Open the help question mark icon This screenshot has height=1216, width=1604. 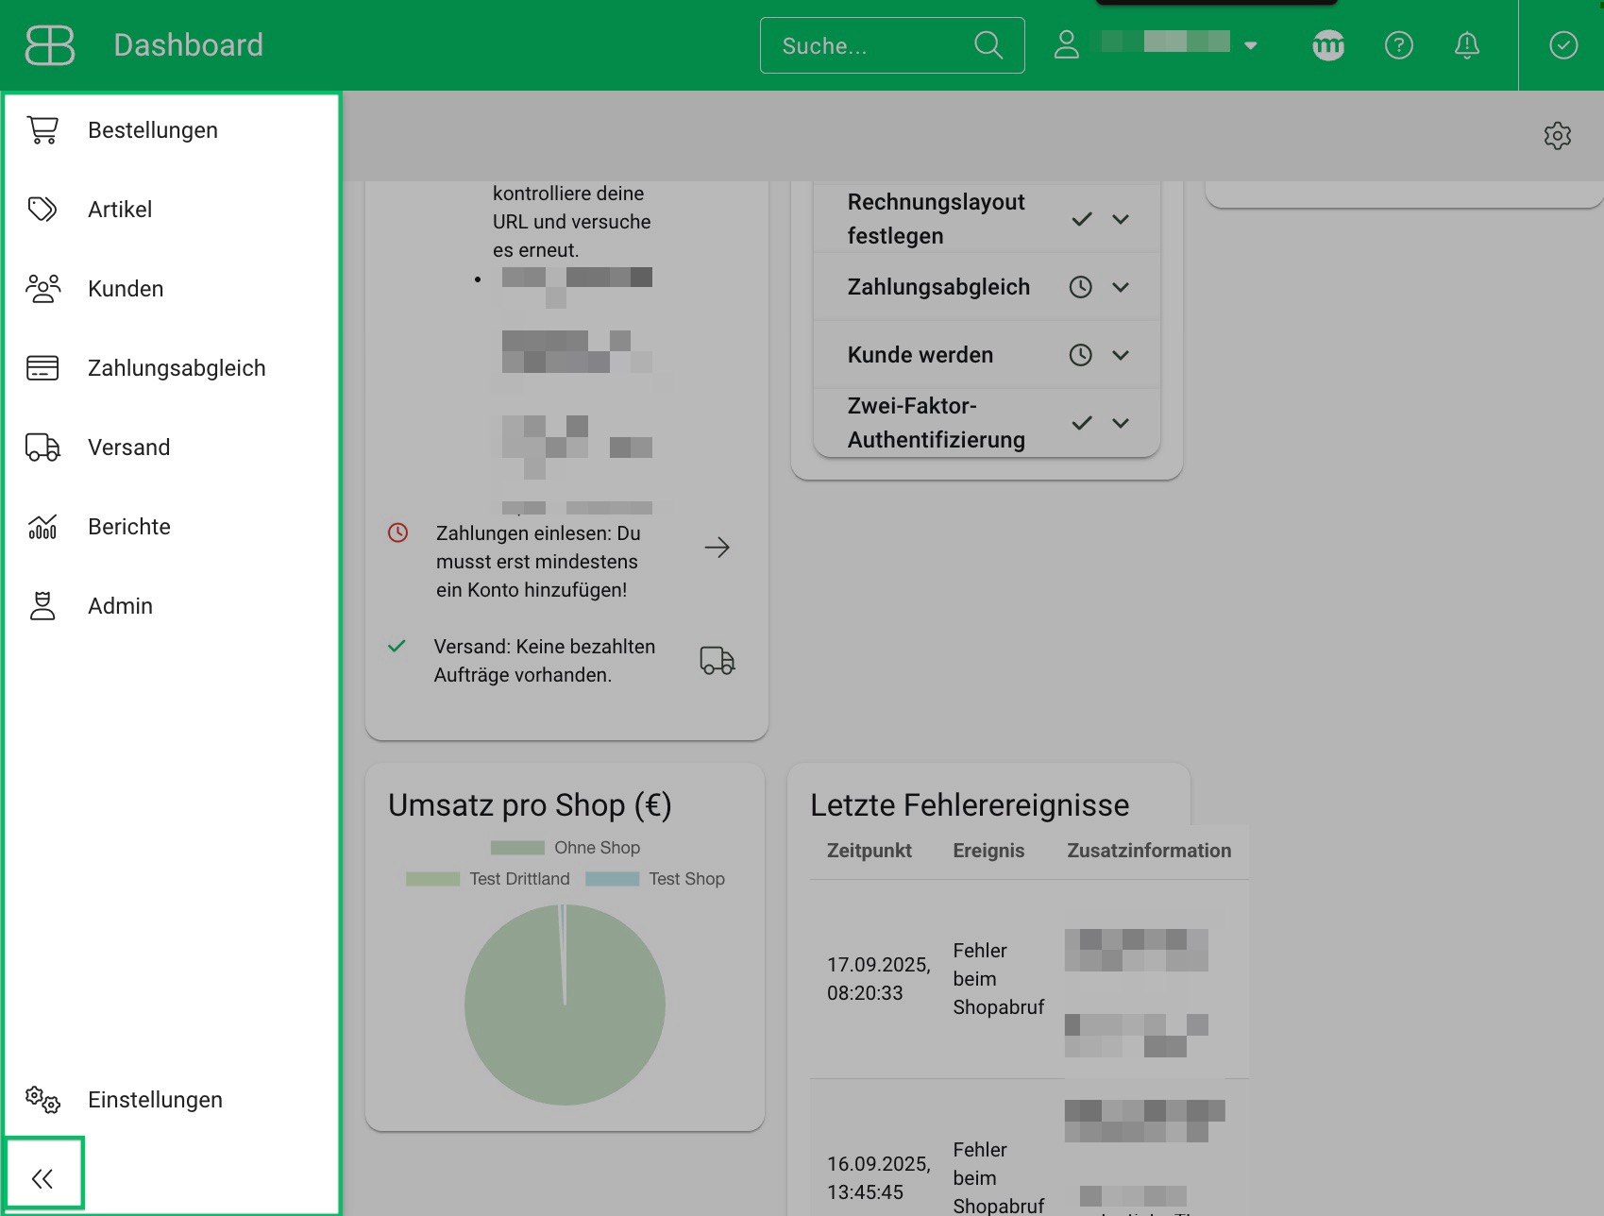1399,45
